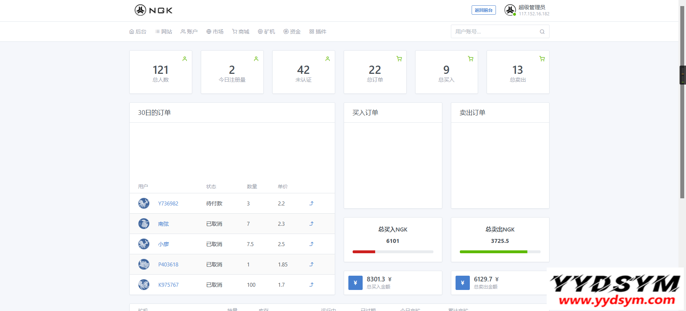686x311 pixels.
Task: Click share arrow for K975767 order
Action: coord(311,285)
